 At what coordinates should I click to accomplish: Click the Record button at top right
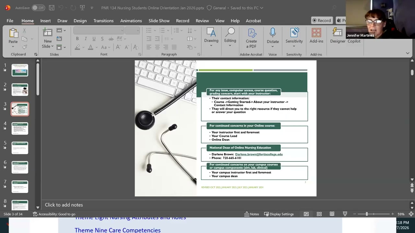[322, 20]
